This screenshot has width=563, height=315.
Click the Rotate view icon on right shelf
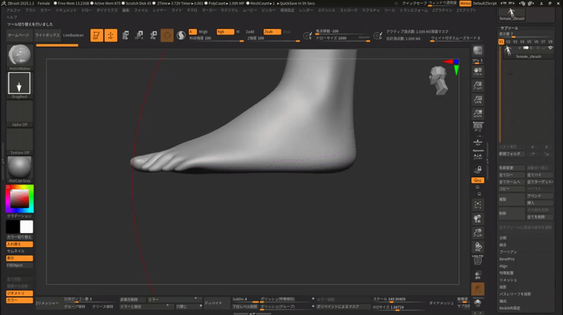click(x=477, y=247)
